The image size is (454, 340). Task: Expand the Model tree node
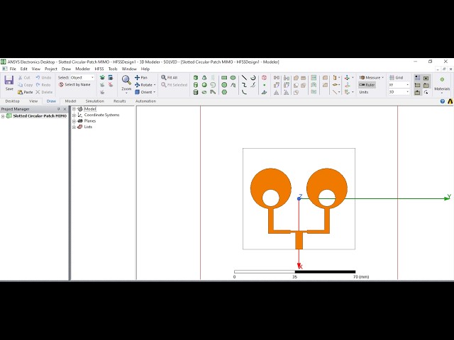tap(74, 109)
